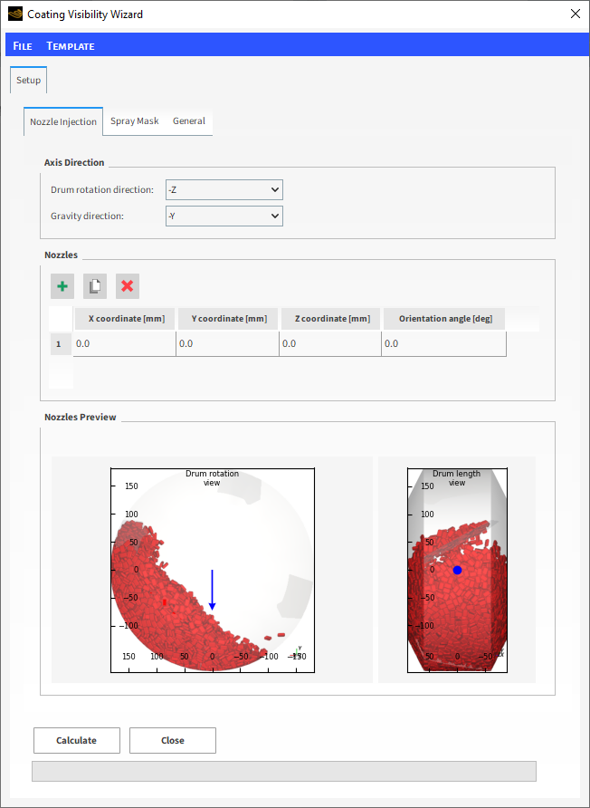Edit the X coordinate cell of row 1
The height and width of the screenshot is (808, 590).
point(124,344)
